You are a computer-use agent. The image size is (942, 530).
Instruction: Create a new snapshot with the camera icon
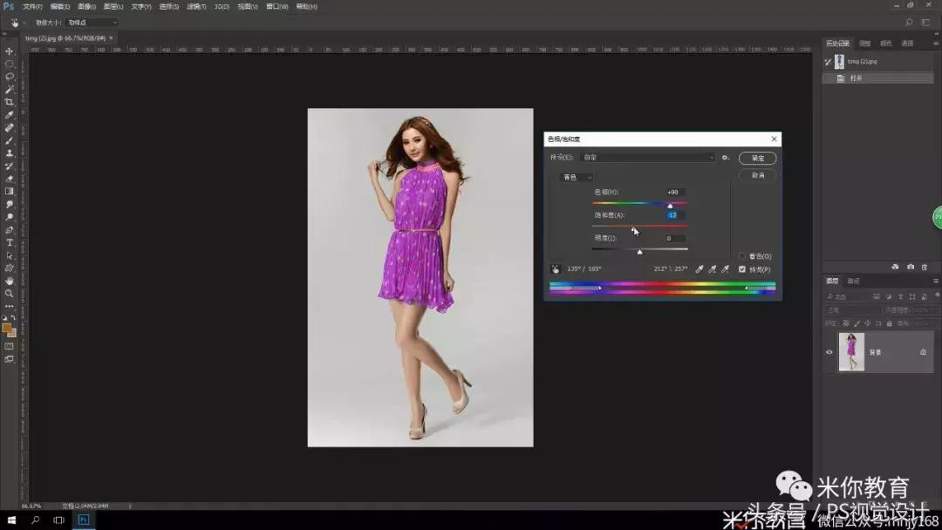(911, 267)
